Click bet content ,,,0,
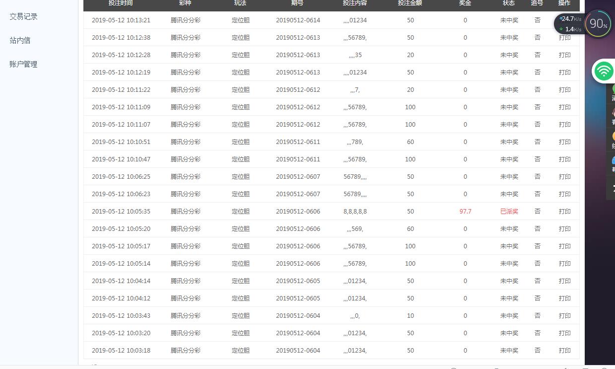The height and width of the screenshot is (369, 615). pyautogui.click(x=355, y=316)
